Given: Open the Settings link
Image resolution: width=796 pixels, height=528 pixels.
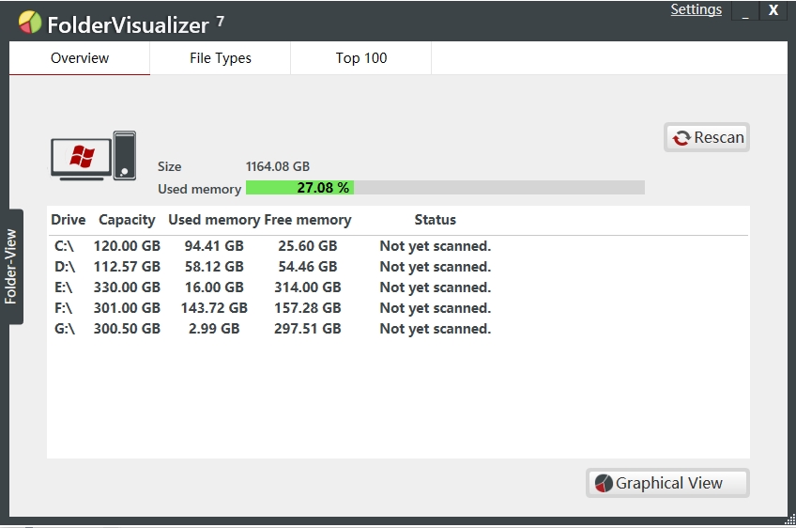Looking at the screenshot, I should point(696,9).
